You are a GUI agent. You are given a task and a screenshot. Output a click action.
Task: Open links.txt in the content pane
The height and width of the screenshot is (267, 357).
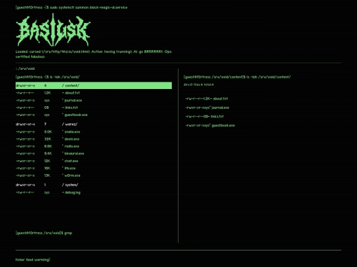[x=204, y=117]
